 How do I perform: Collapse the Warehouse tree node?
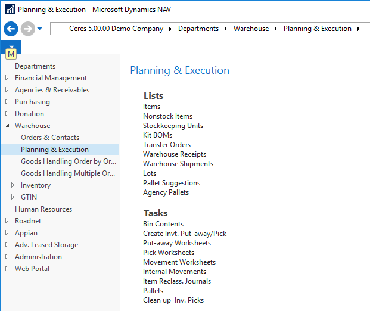pos(7,126)
